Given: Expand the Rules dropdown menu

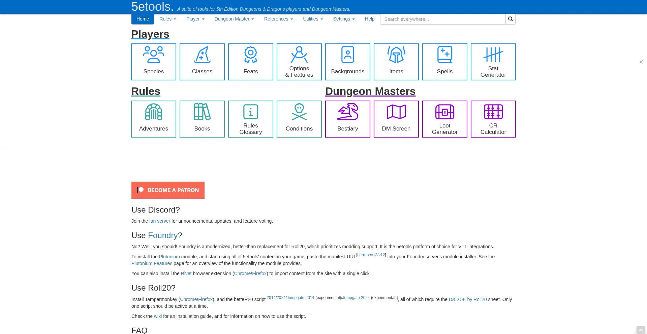Looking at the screenshot, I should click(x=167, y=19).
